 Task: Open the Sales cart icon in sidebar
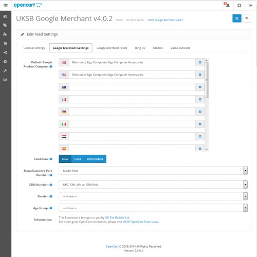tap(5, 44)
